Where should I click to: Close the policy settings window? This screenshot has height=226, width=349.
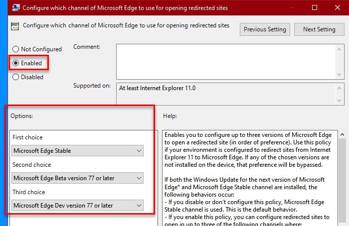point(337,8)
